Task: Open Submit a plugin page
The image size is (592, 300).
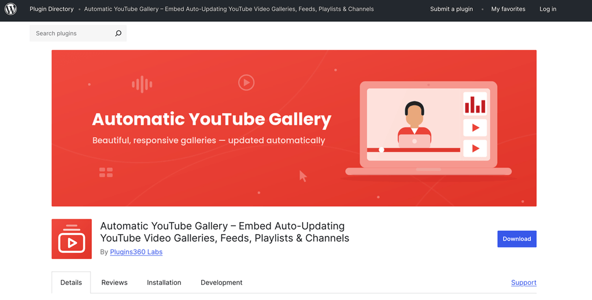Action: [452, 9]
